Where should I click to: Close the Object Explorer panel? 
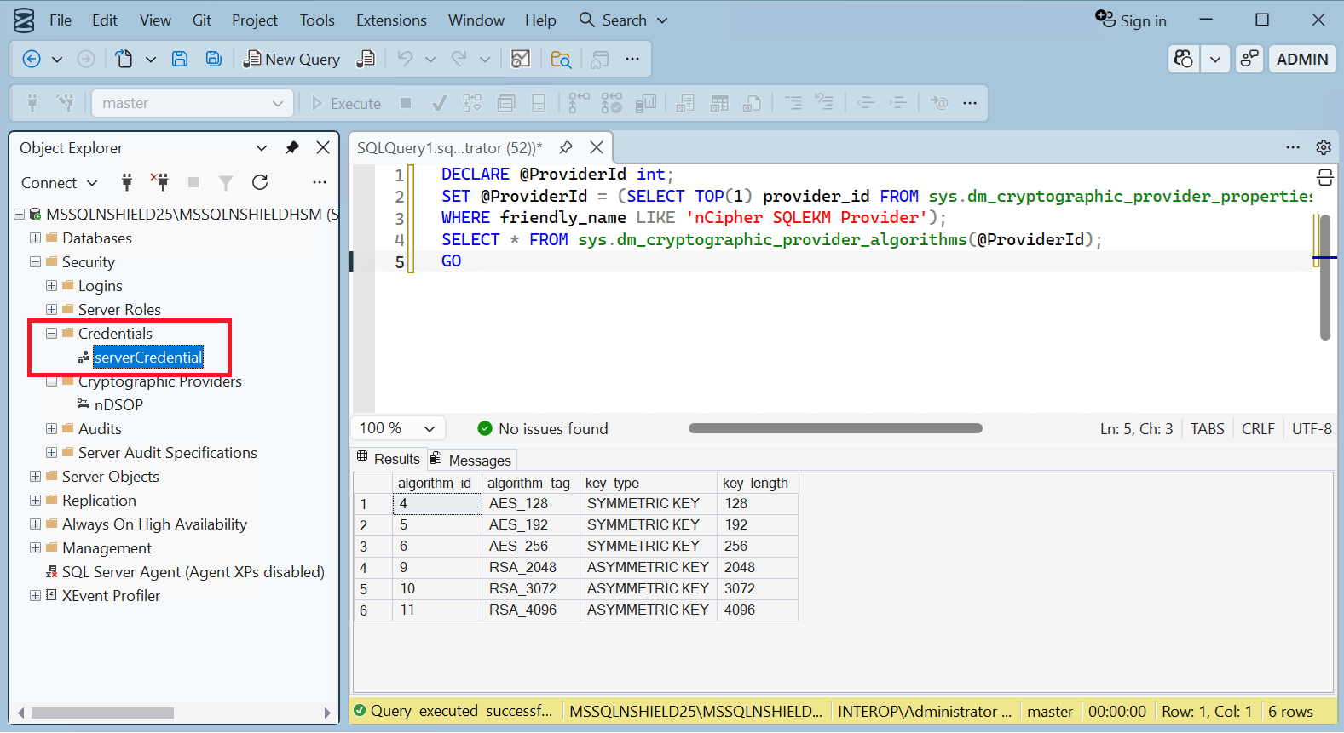[323, 147]
